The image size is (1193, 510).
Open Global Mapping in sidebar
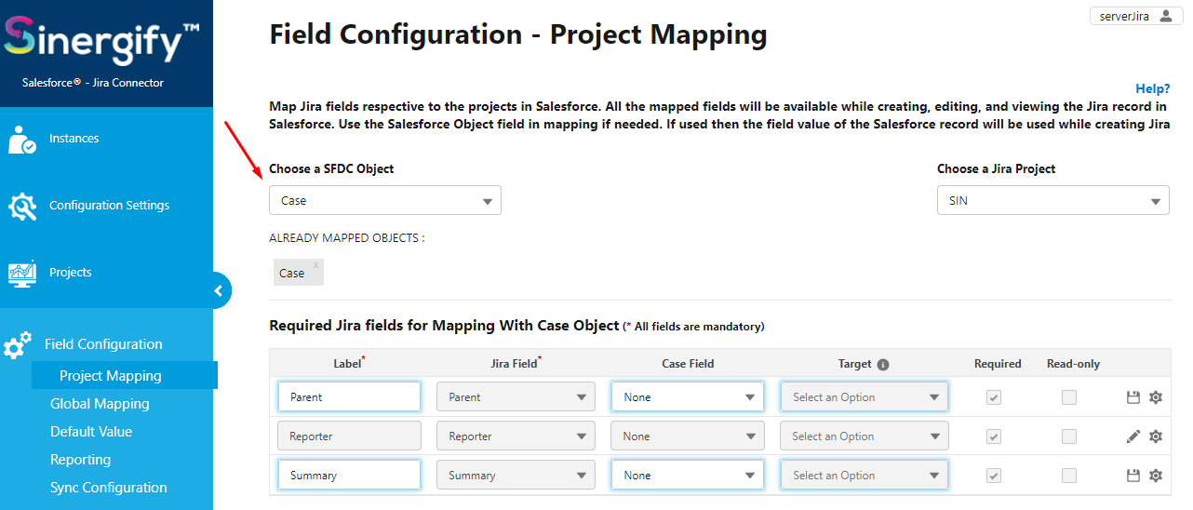100,404
